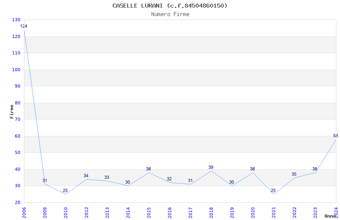Click the chart title 'CASELLE LURANI (c.f.84504860150)'
Screen dimensions: 340x220
point(170,6)
